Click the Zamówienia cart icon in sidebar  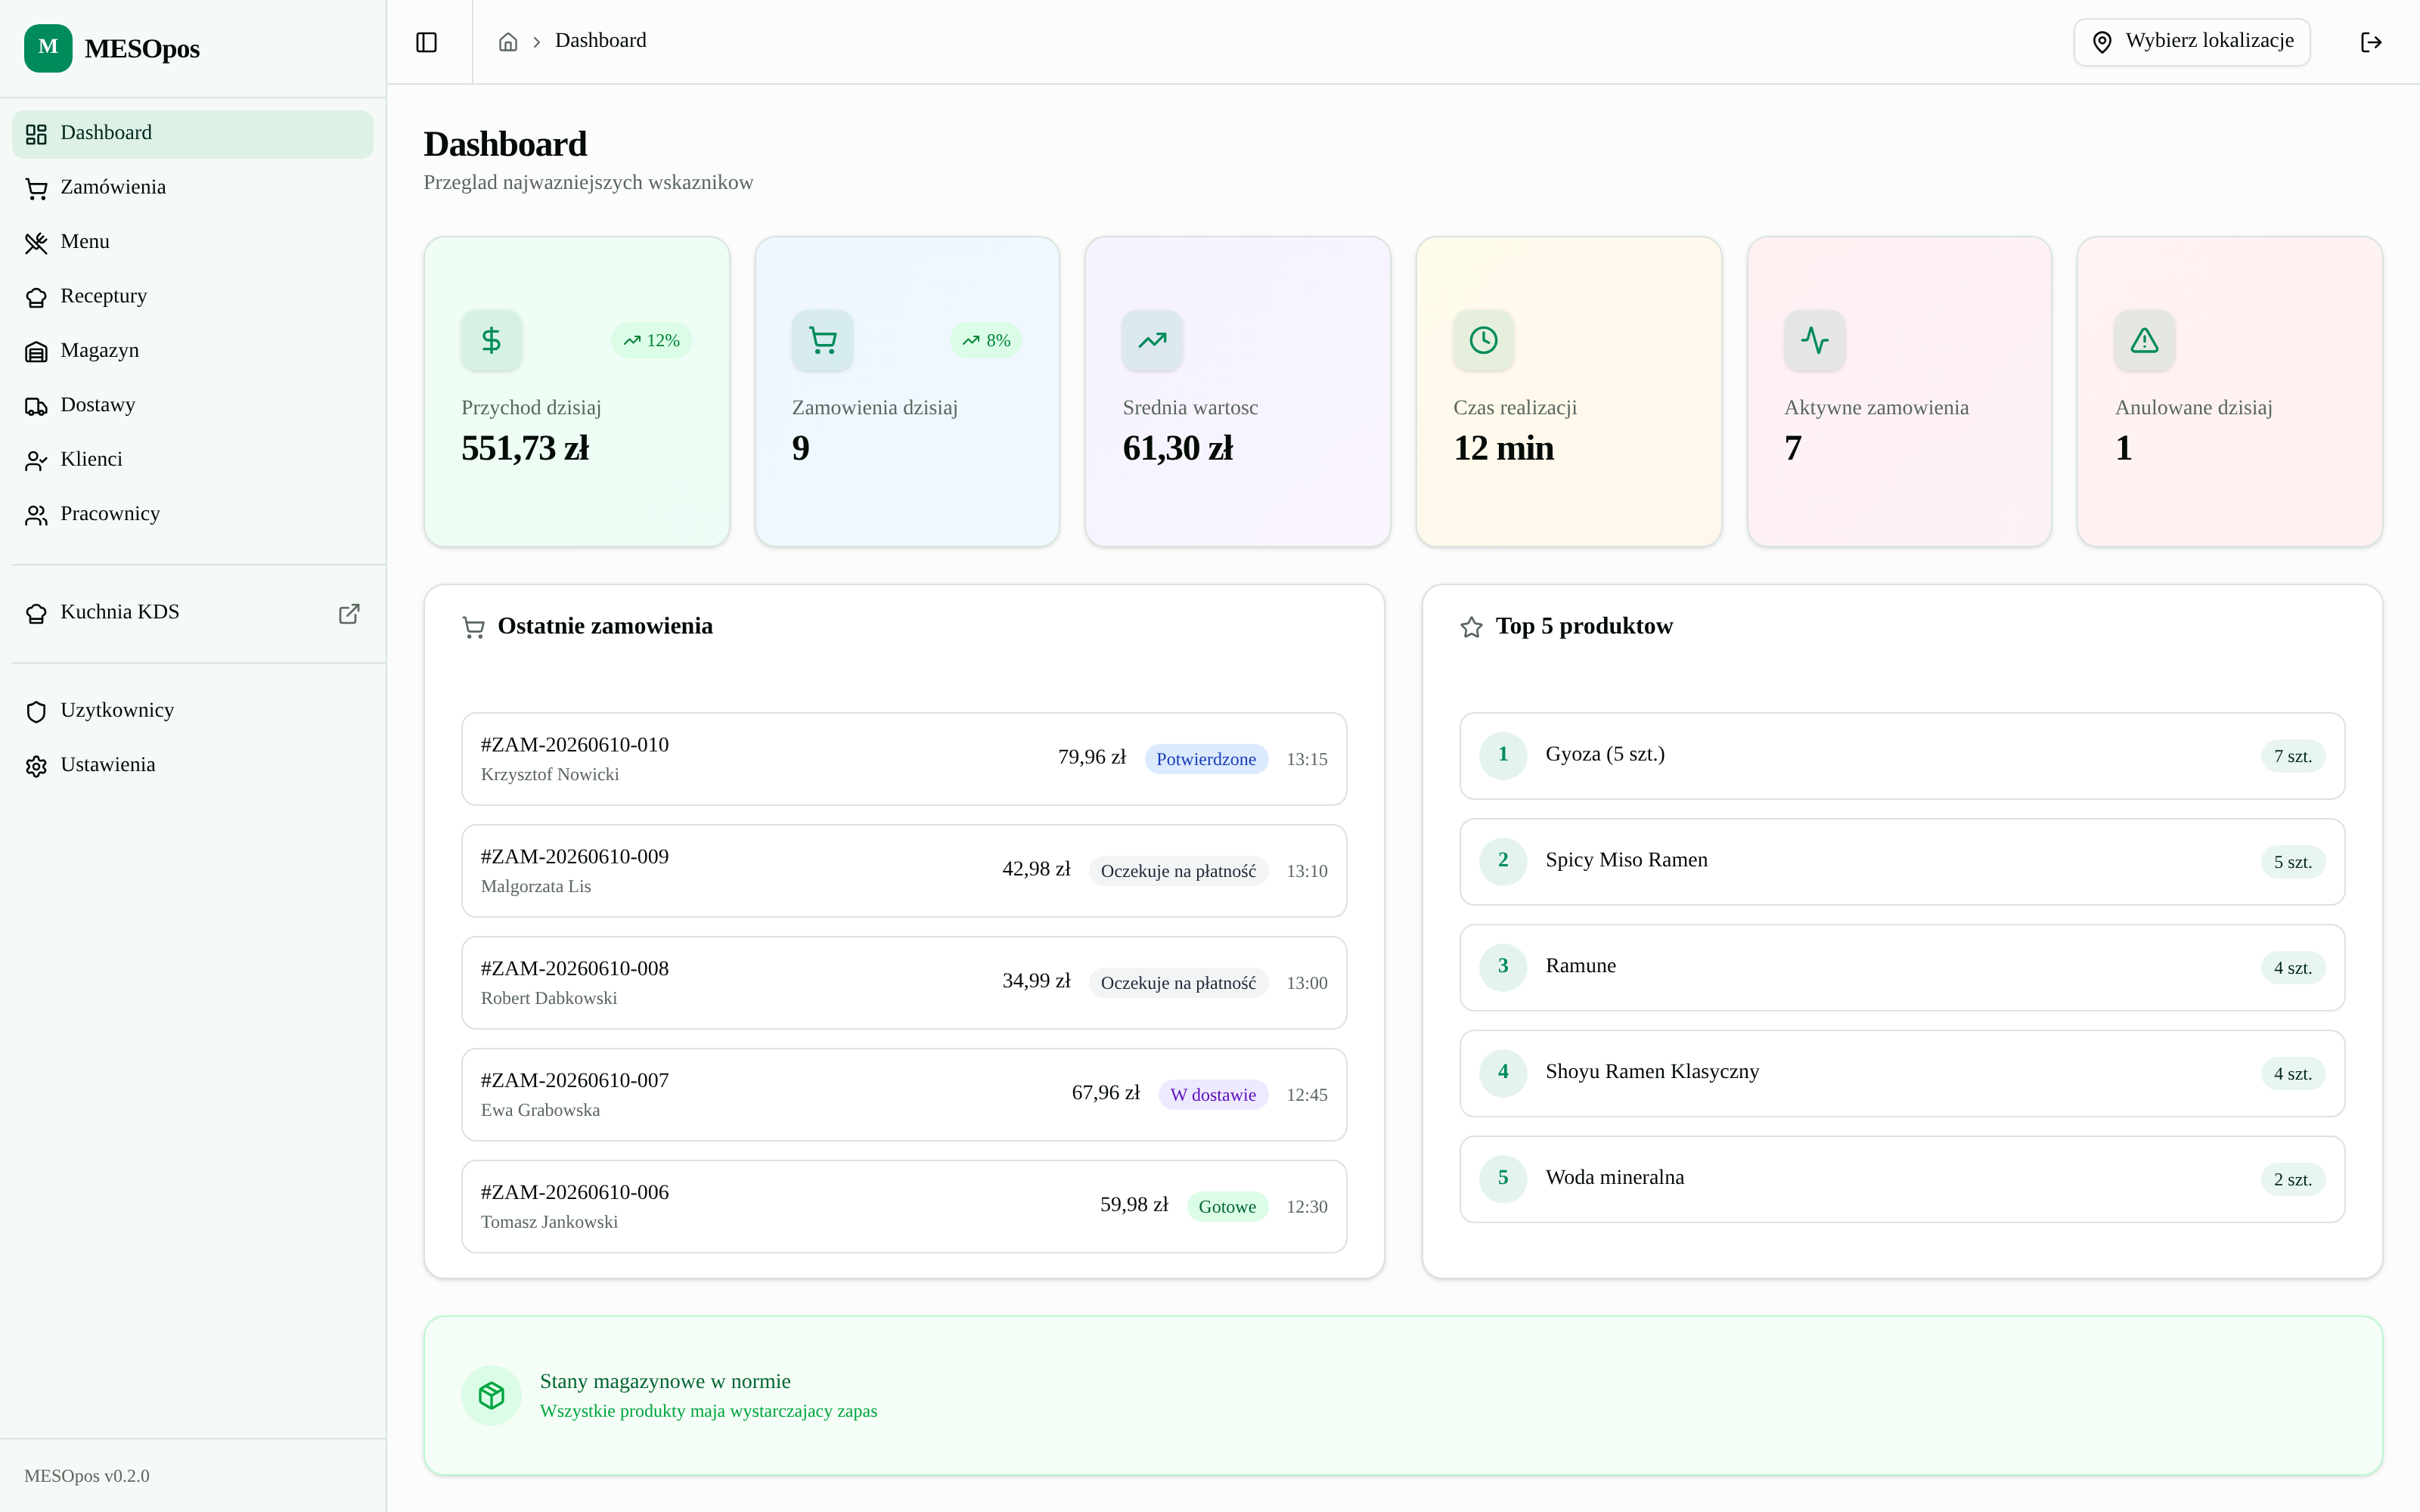pyautogui.click(x=36, y=188)
